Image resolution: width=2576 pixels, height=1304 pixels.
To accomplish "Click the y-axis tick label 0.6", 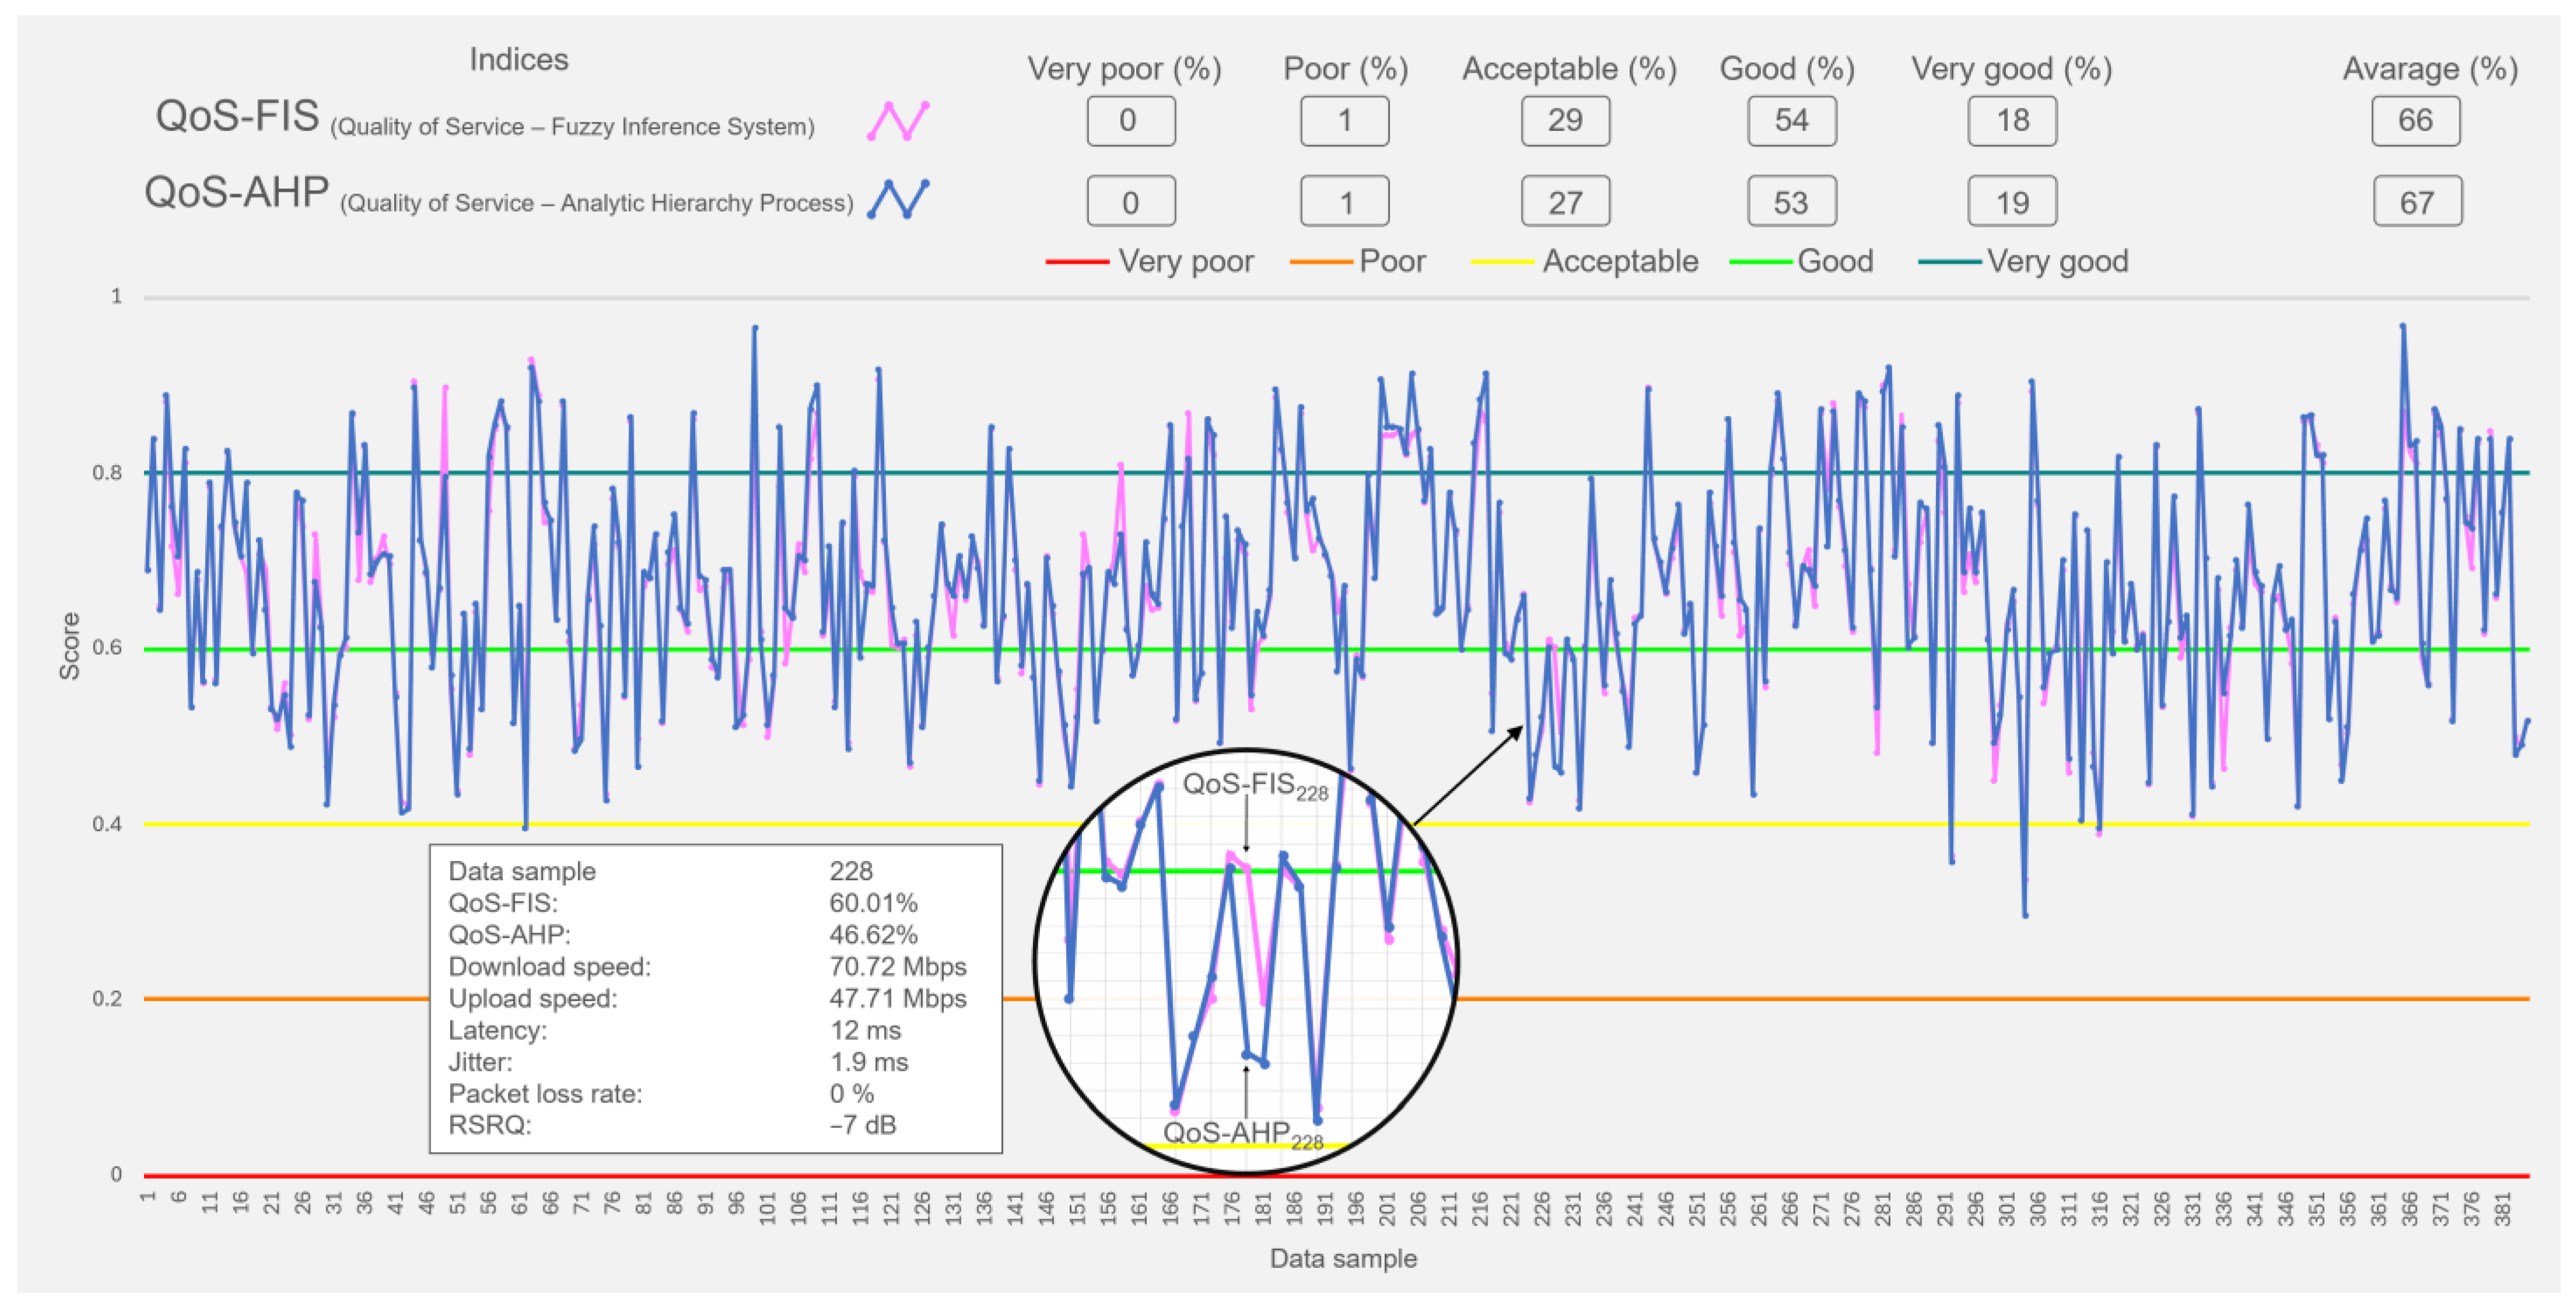I will [107, 647].
